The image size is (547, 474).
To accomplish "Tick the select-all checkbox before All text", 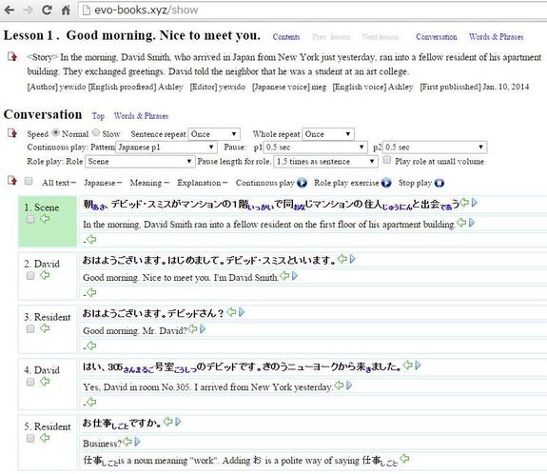I will pos(29,181).
